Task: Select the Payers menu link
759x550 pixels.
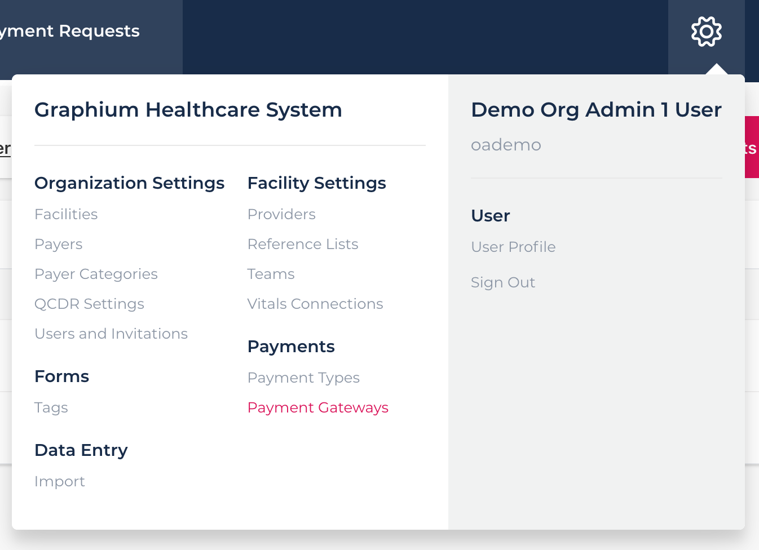Action: pyautogui.click(x=59, y=244)
